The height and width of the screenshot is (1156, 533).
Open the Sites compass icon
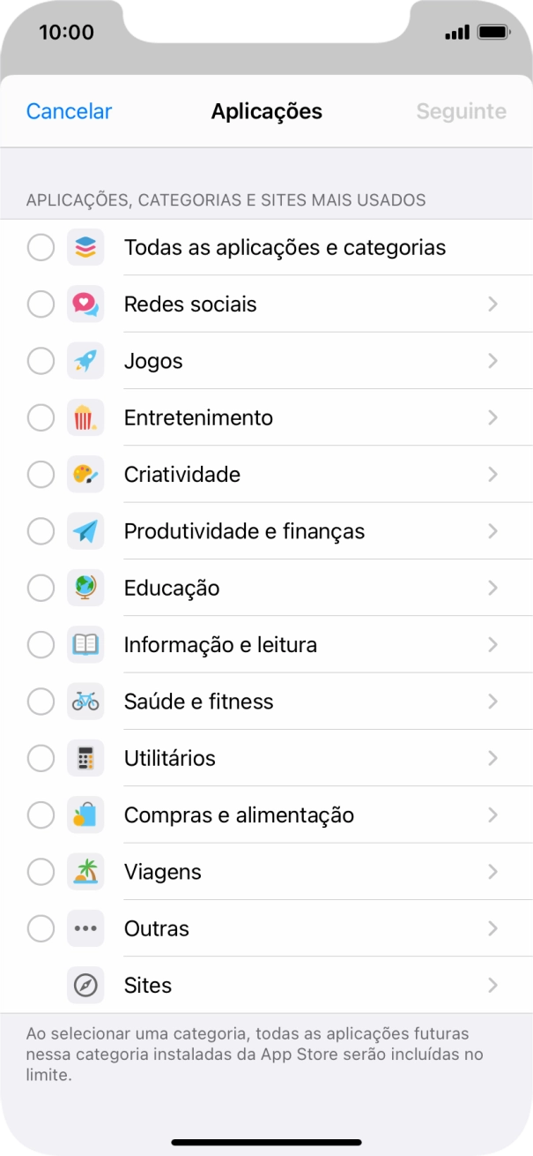[x=85, y=985]
